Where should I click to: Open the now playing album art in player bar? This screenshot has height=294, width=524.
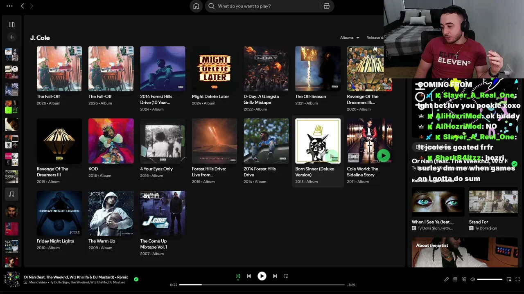12,279
